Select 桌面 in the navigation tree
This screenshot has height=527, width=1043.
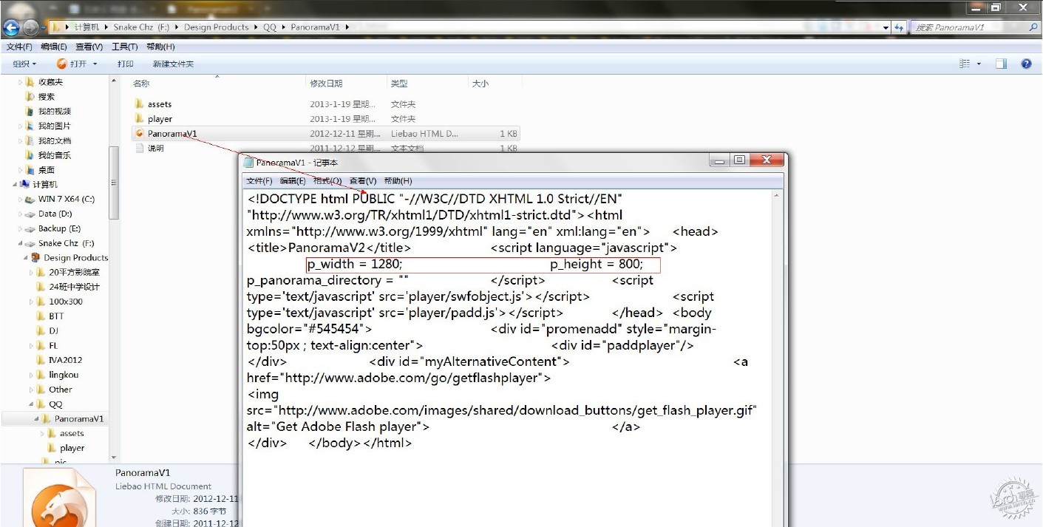46,171
